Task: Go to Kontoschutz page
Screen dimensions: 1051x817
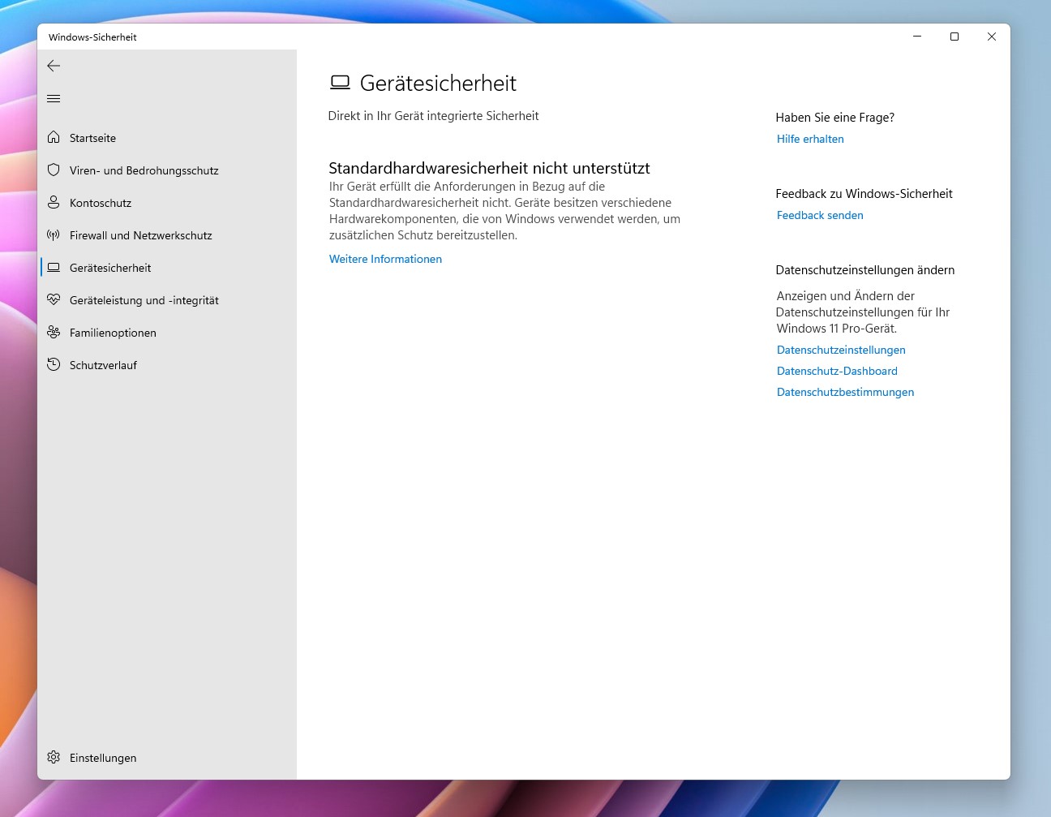Action: [x=167, y=203]
